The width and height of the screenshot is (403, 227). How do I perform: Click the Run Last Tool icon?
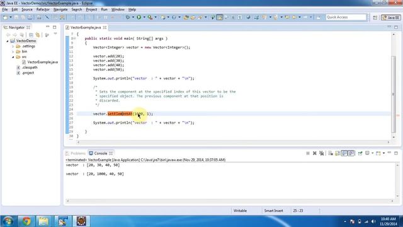(150, 17)
